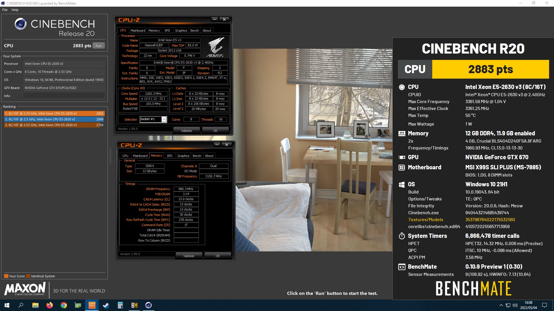Image resolution: width=554 pixels, height=311 pixels.
Task: Open Graphics tab in lower CPU-Z window
Action: click(183, 156)
